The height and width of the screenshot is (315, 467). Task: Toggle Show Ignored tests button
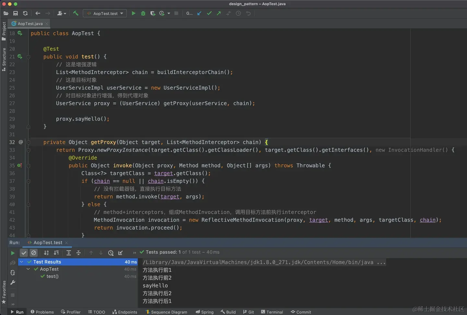(x=34, y=253)
